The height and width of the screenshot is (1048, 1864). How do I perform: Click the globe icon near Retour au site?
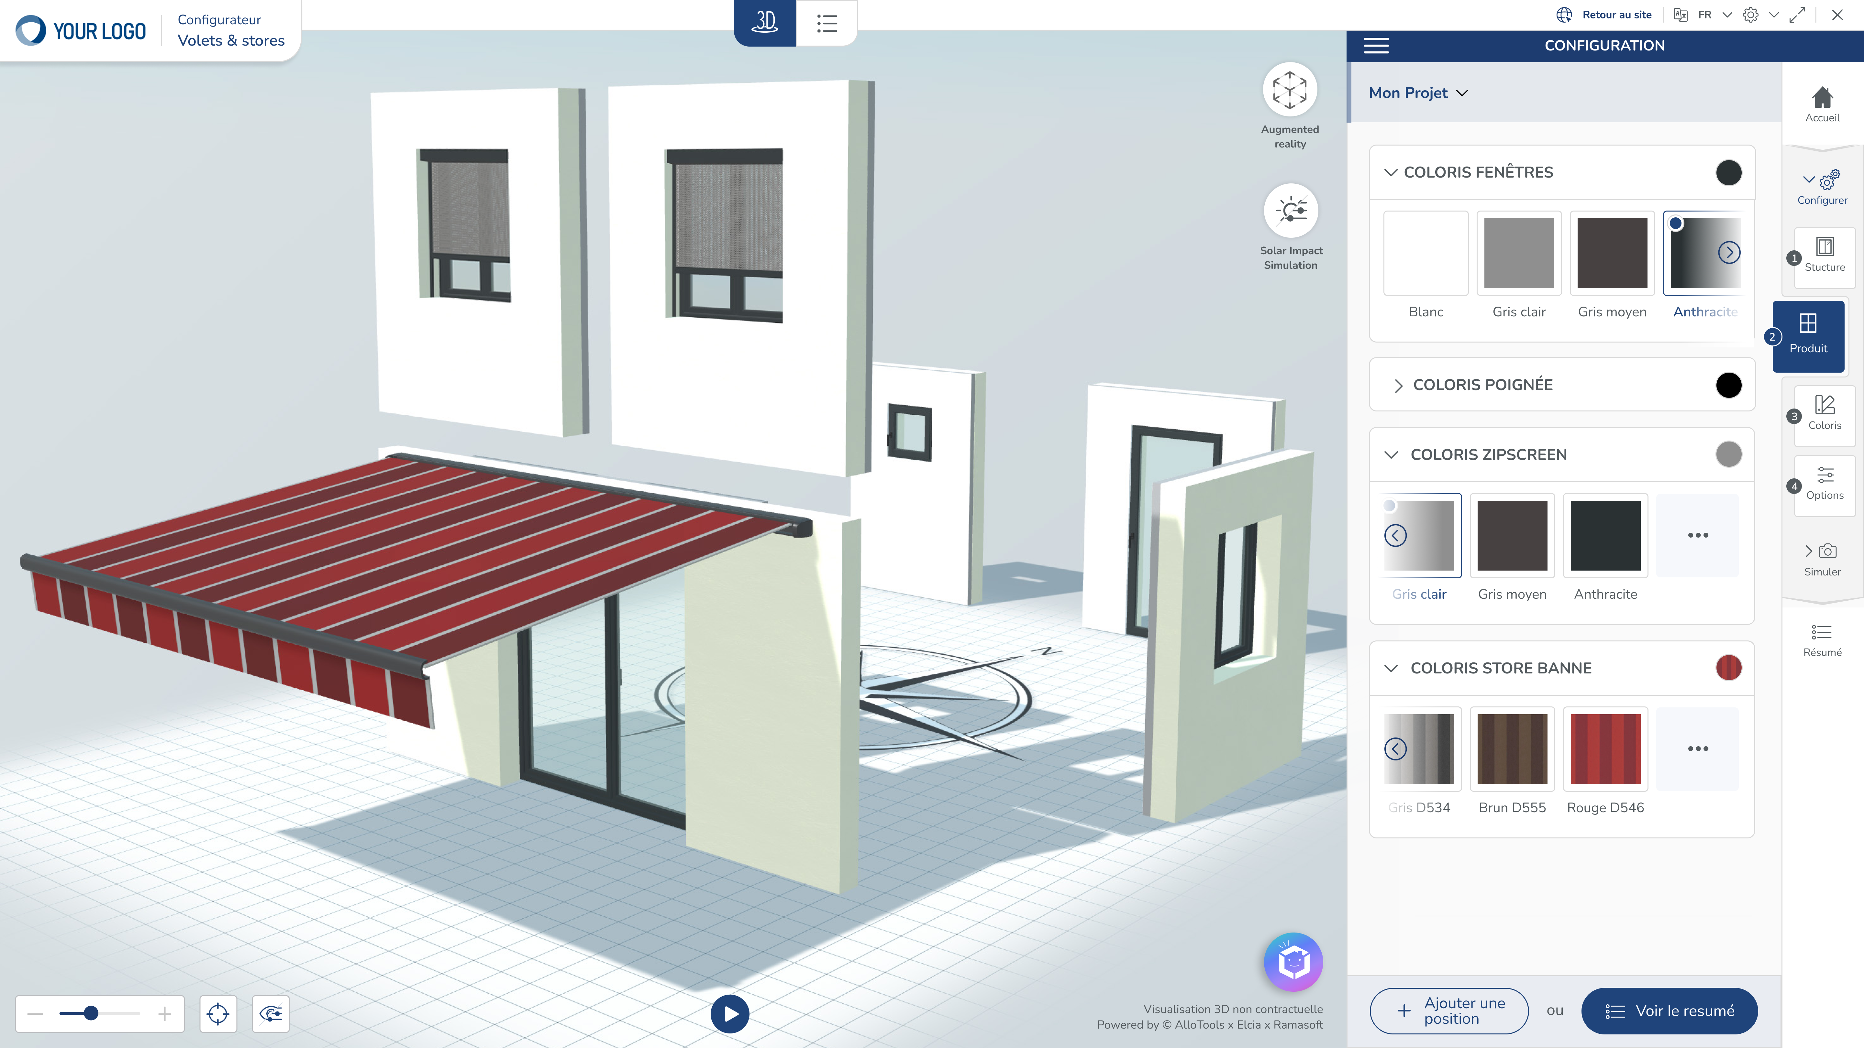point(1564,15)
